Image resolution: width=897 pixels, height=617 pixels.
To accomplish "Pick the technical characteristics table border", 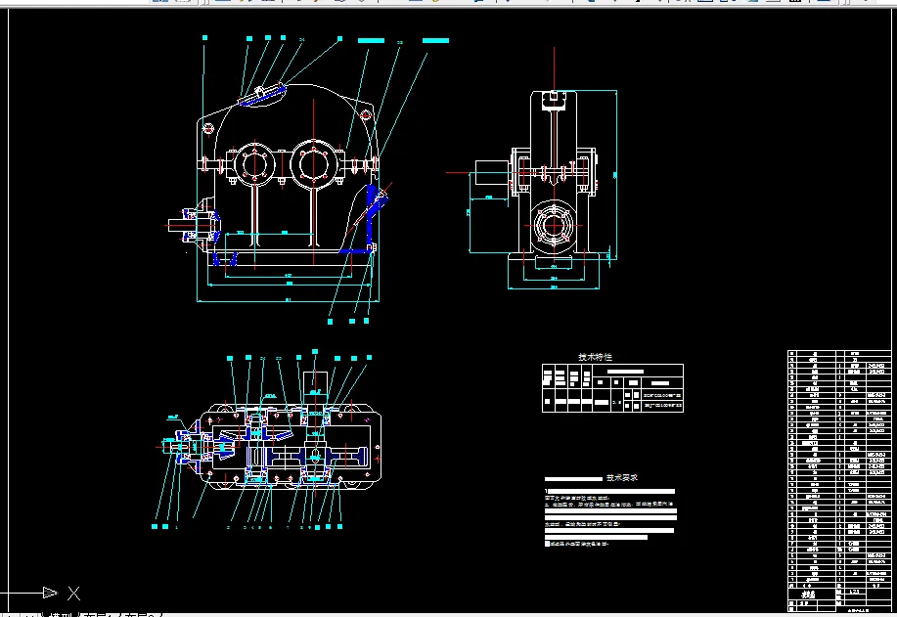I will click(612, 387).
